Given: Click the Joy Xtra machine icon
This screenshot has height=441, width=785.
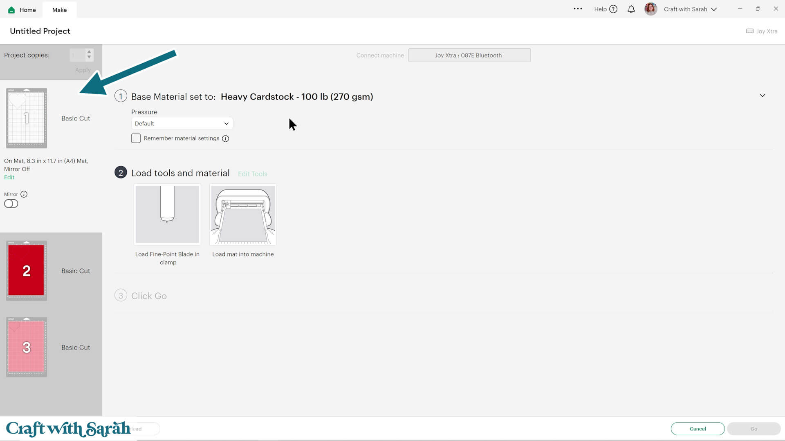Looking at the screenshot, I should pyautogui.click(x=749, y=31).
